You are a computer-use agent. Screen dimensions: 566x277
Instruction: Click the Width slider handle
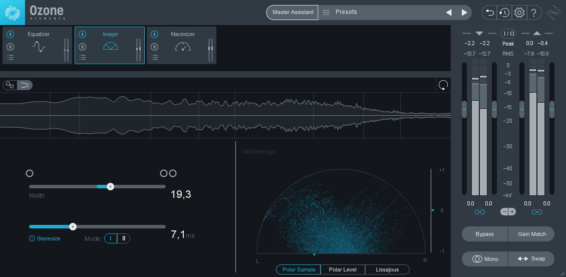click(x=111, y=186)
